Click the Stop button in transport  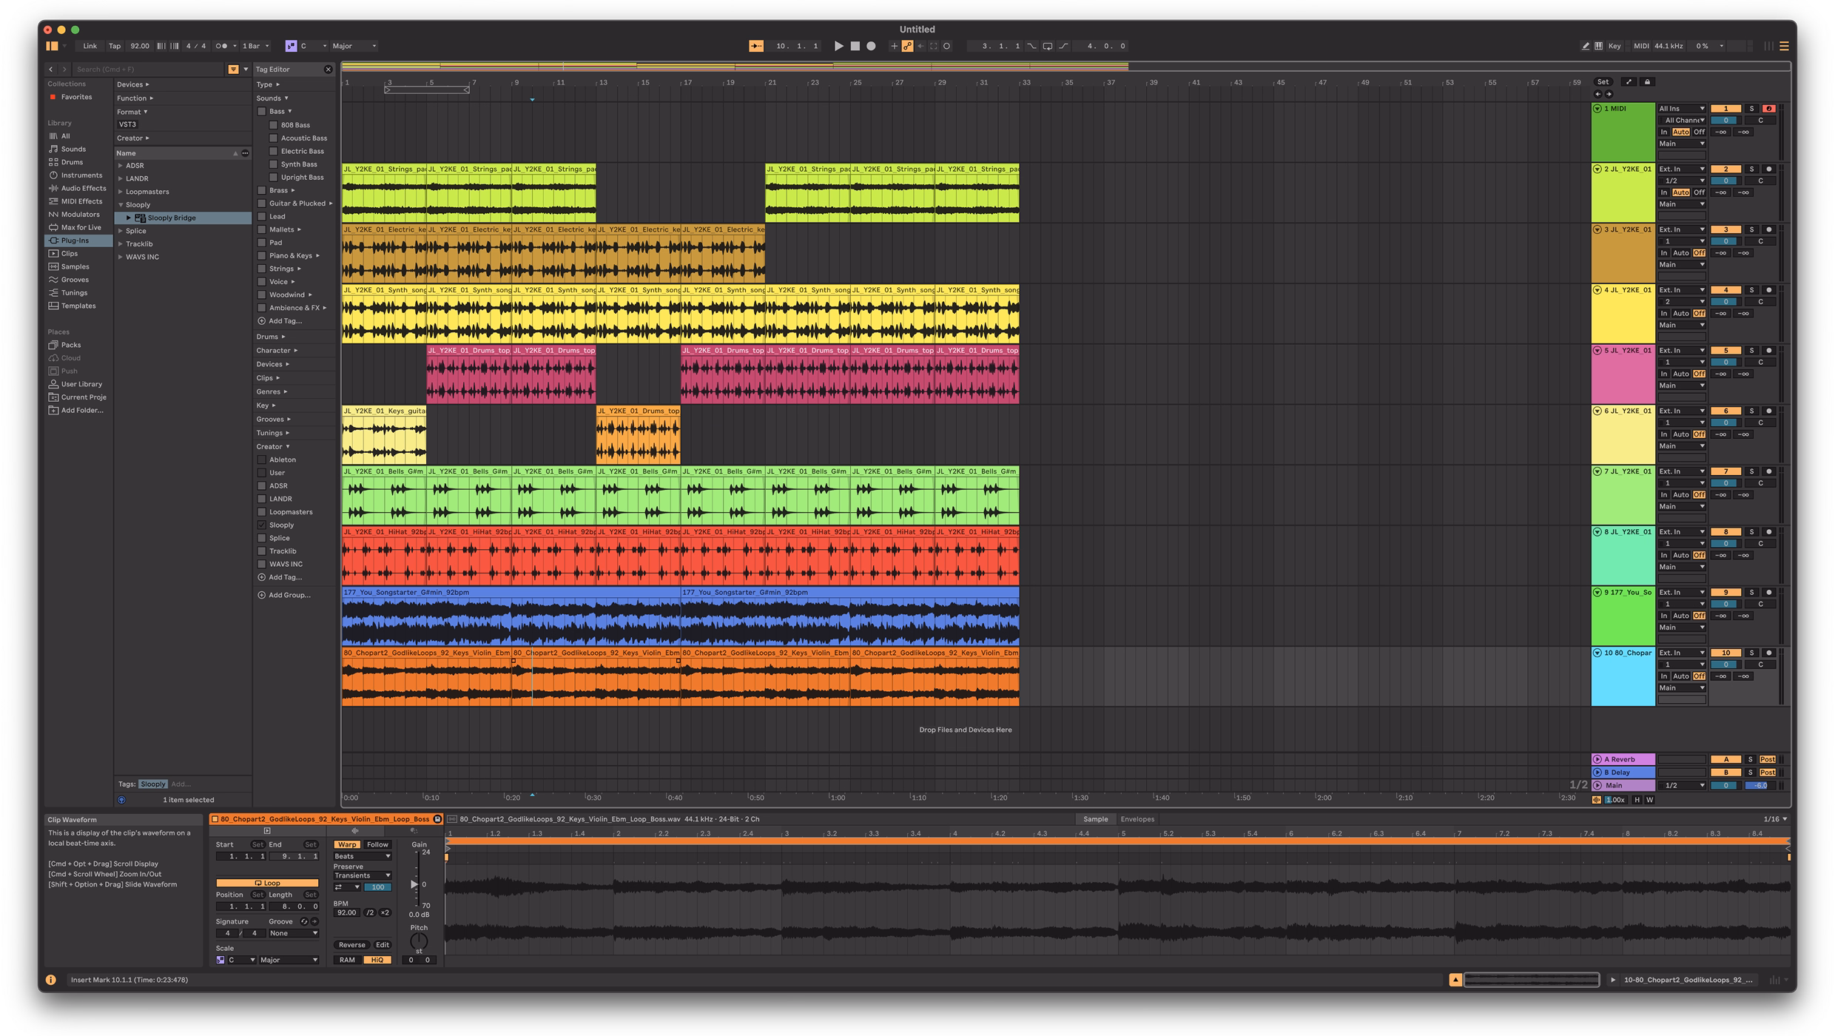click(855, 46)
